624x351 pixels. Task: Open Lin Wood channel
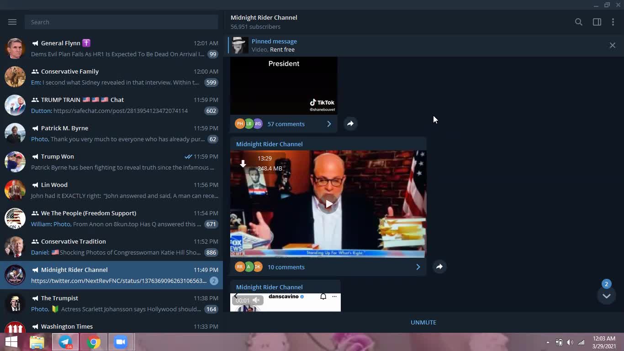pyautogui.click(x=111, y=190)
